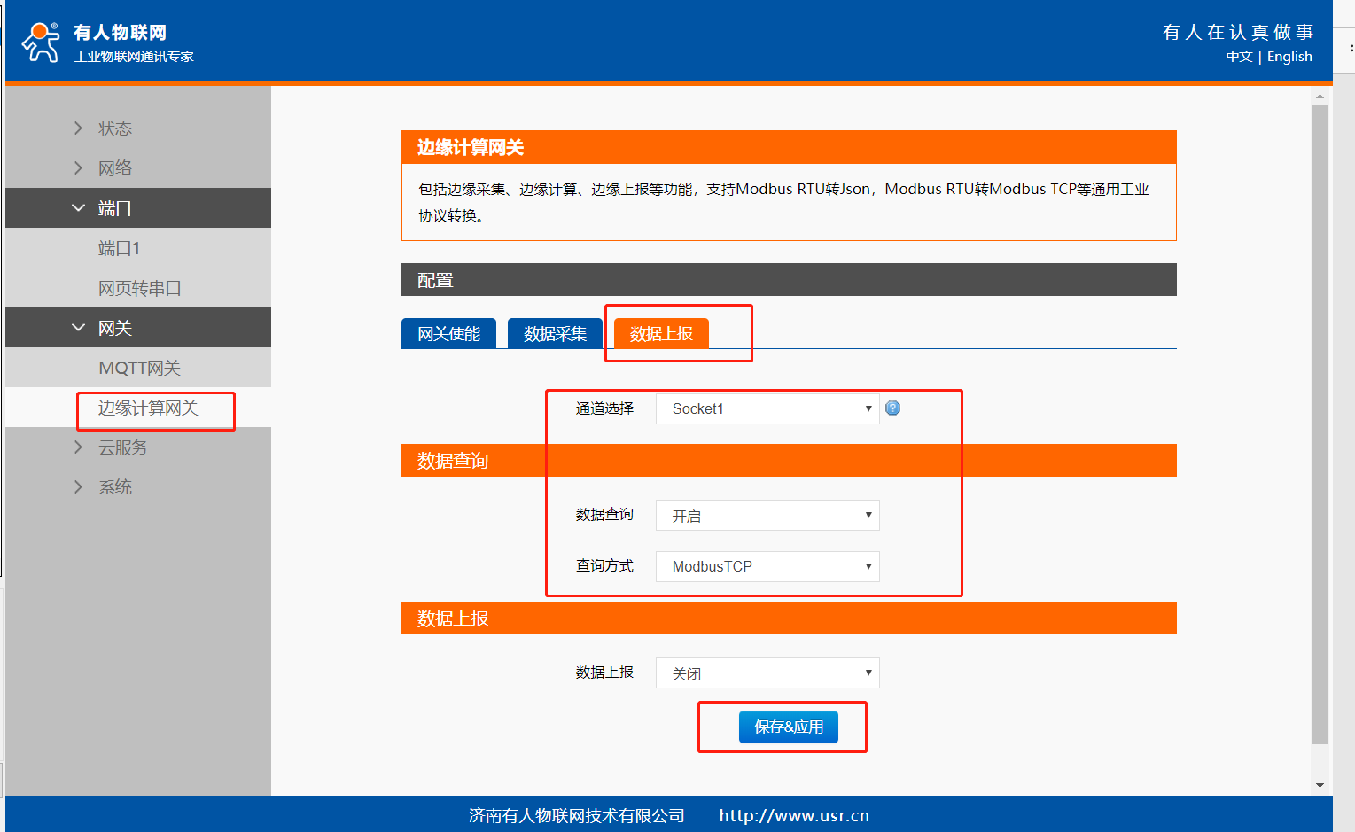Select 边缘计算网关 in the sidebar
Viewport: 1355px width, 832px height.
tap(148, 408)
